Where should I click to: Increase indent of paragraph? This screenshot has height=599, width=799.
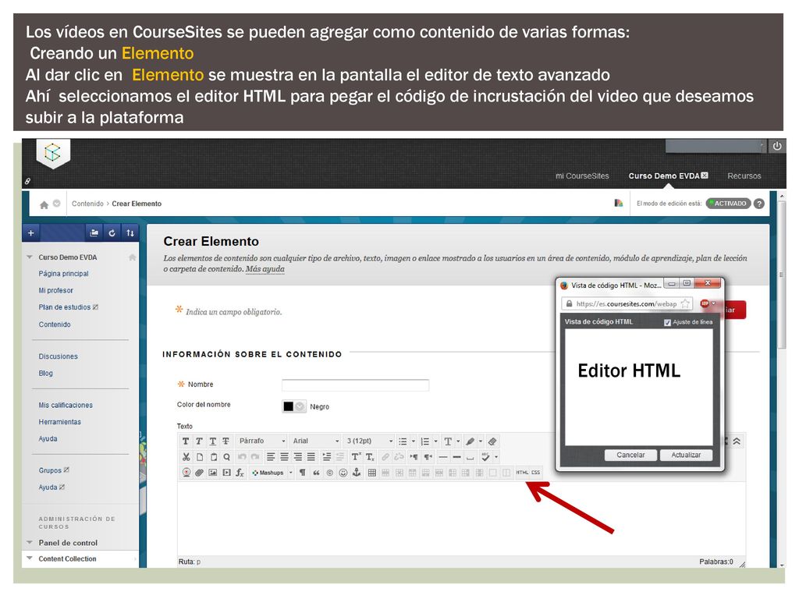click(327, 457)
